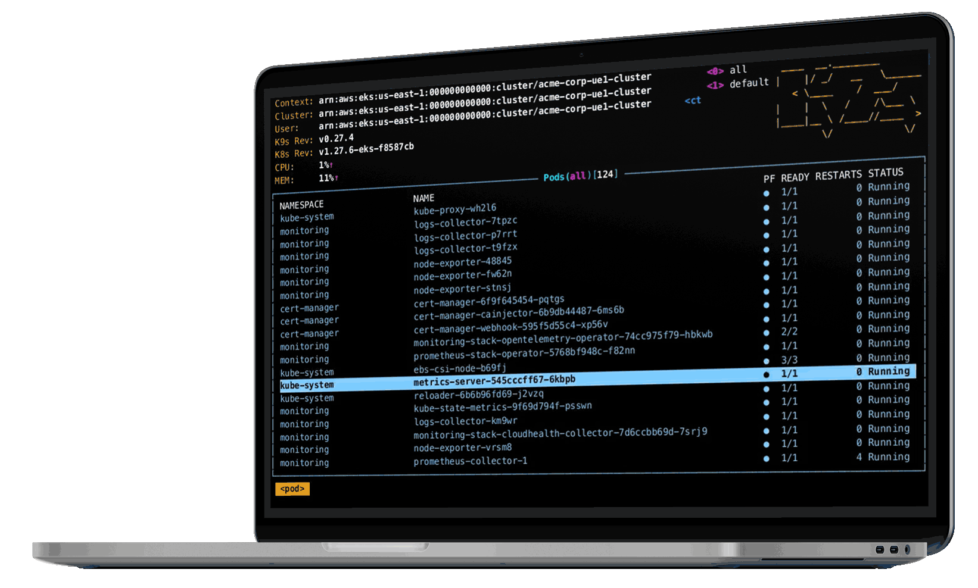Click the MEM usage up-arrow indicator

tap(336, 177)
